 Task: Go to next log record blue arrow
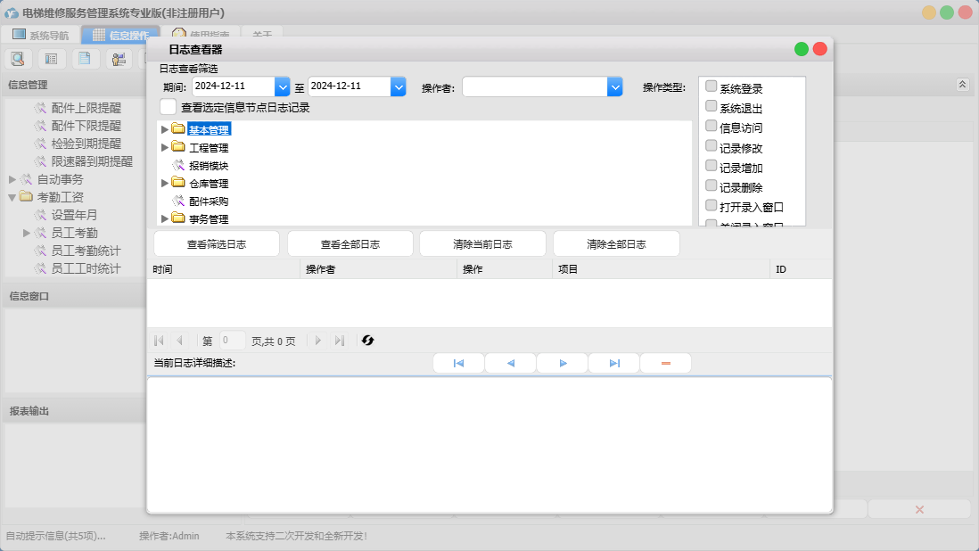click(x=563, y=364)
